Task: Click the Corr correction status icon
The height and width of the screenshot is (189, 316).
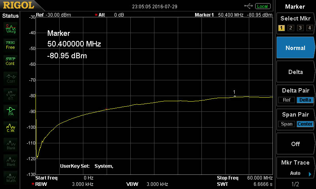Action: point(10,78)
